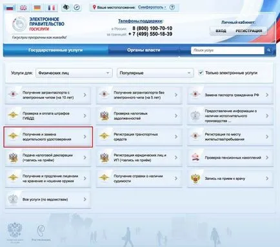The image size is (280, 247).
Task: Open Регистрация юридических лиц и ИП
Action: click(x=139, y=157)
